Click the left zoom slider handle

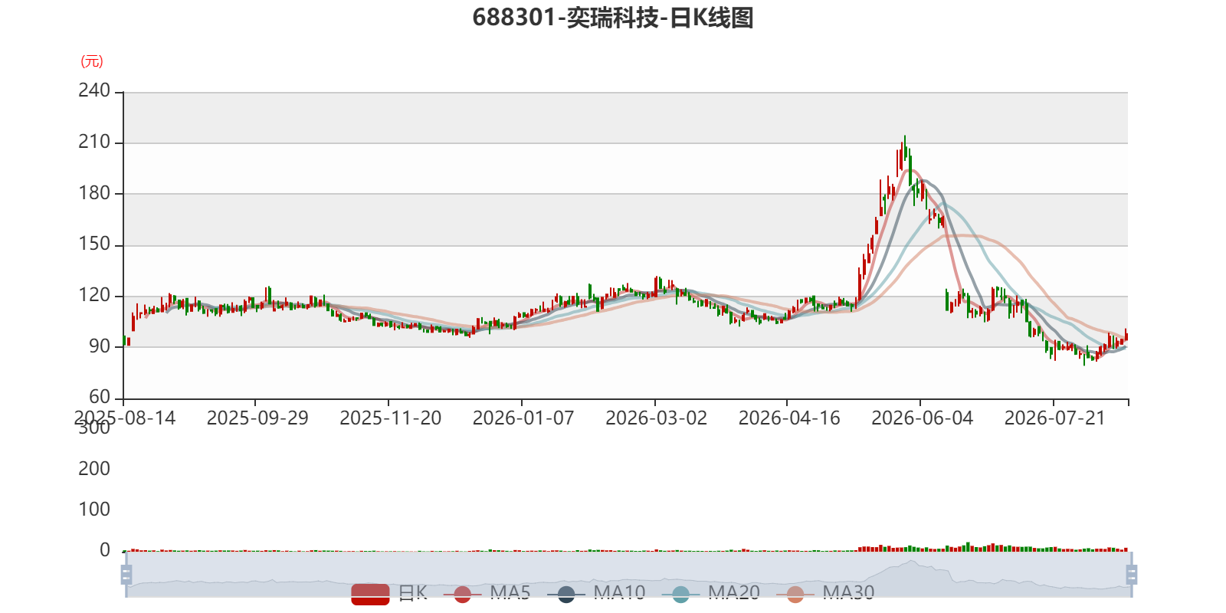click(x=126, y=575)
